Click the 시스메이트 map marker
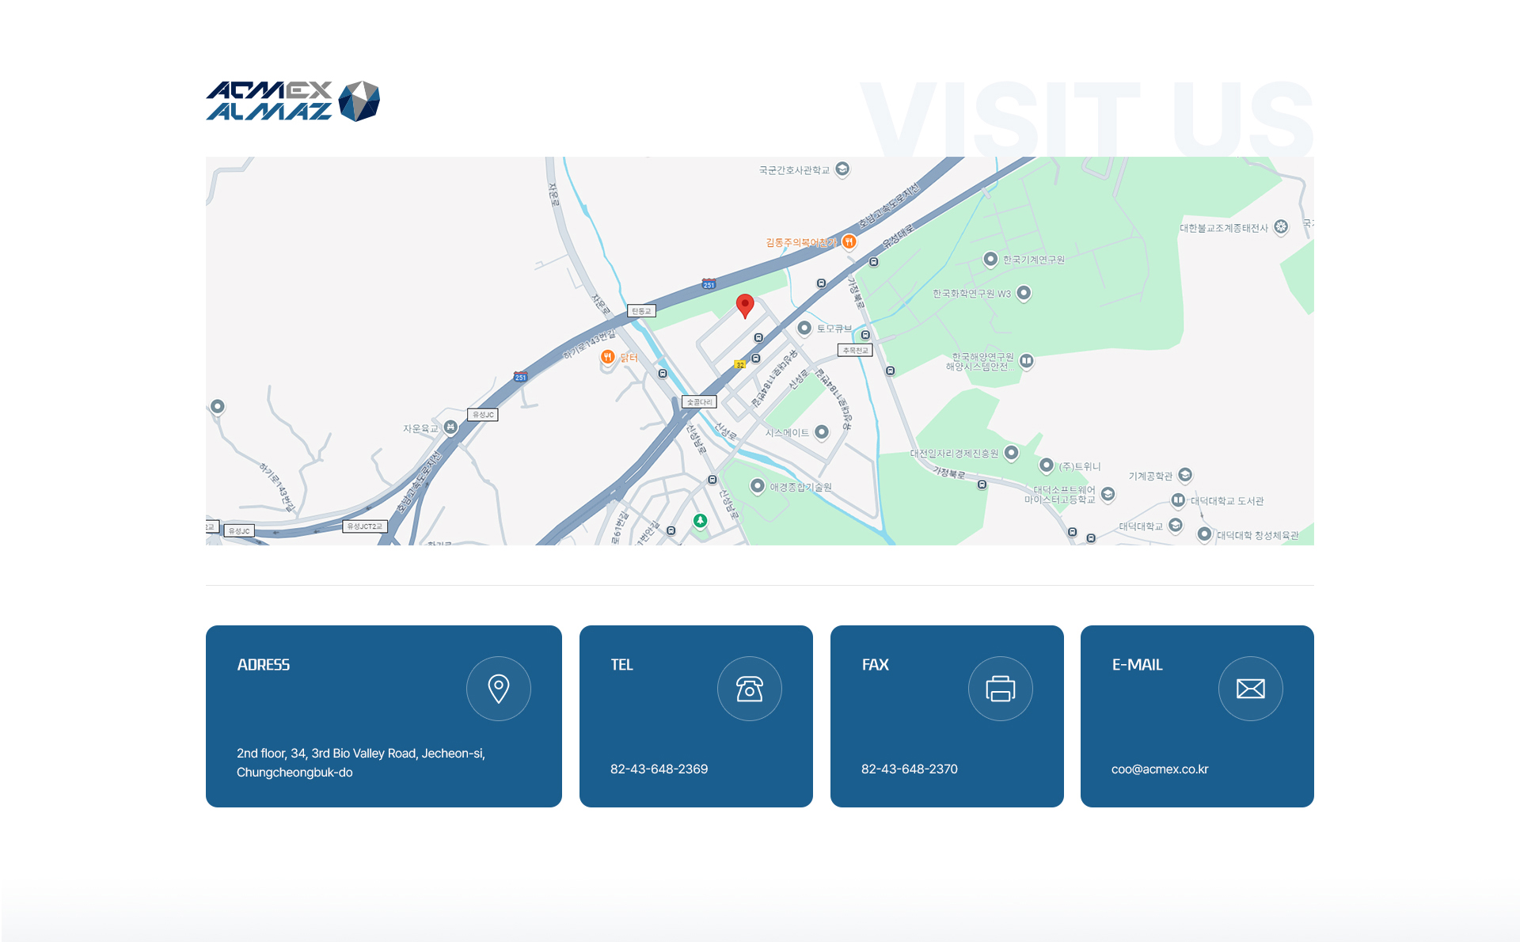Viewport: 1520px width, 942px height. click(822, 431)
